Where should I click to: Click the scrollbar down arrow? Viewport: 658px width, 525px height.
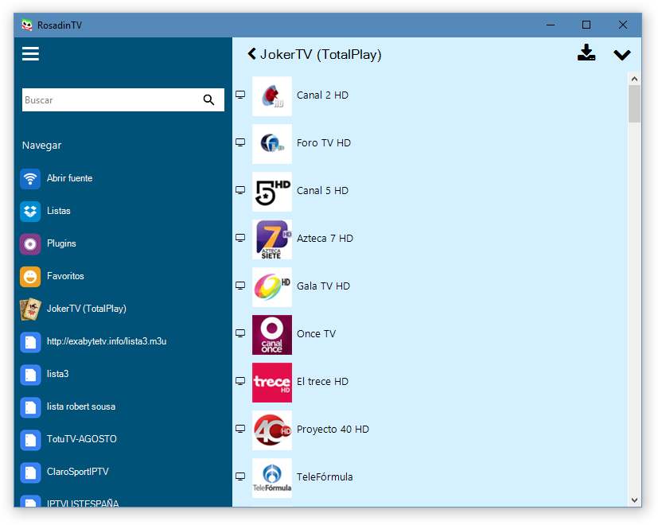pos(634,500)
